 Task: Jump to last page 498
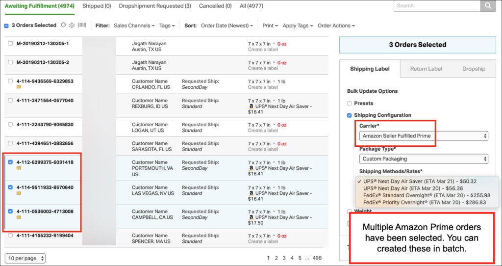coord(317,258)
